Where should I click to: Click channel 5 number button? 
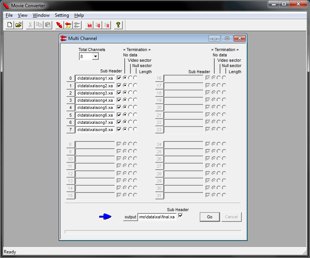coord(71,115)
